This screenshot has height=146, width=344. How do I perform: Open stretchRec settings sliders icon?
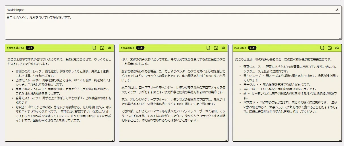click(x=109, y=48)
